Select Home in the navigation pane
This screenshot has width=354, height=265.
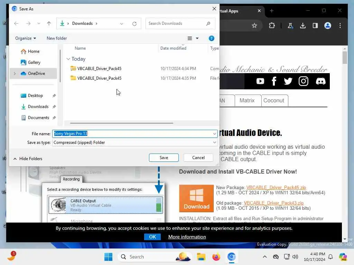coord(34,51)
